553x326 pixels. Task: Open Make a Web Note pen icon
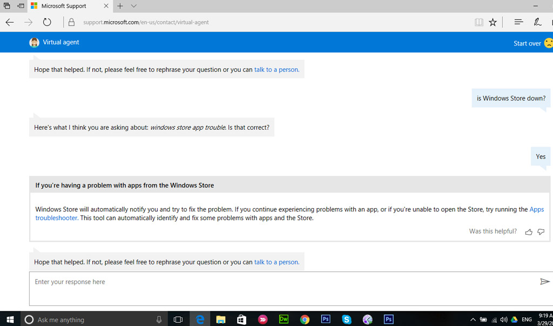click(537, 22)
